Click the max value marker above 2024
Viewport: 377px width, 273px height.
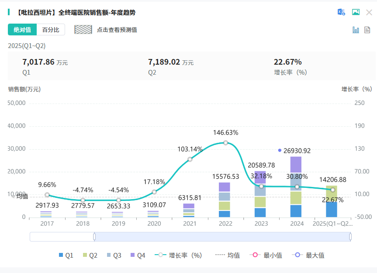point(280,150)
